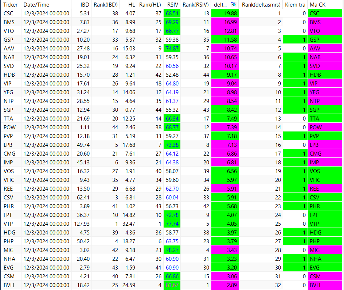Click the green GSP cell in Ma CK column
The width and height of the screenshot is (344, 290).
coord(325,40)
